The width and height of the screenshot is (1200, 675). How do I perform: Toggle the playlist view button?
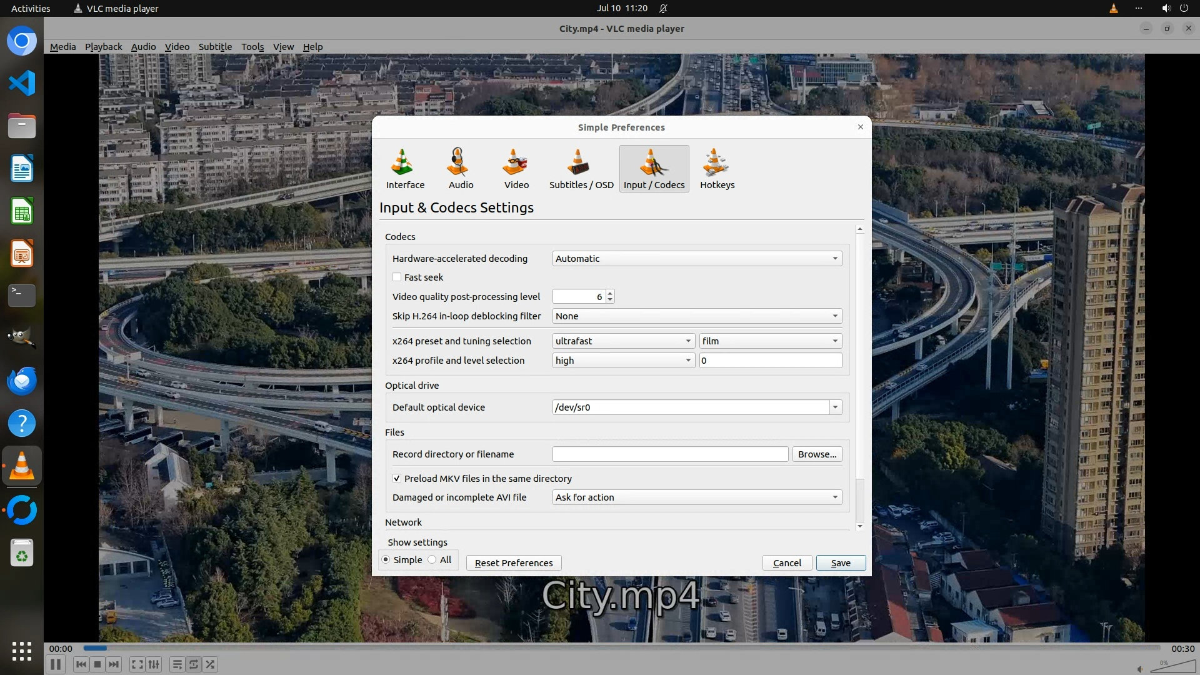coord(177,664)
